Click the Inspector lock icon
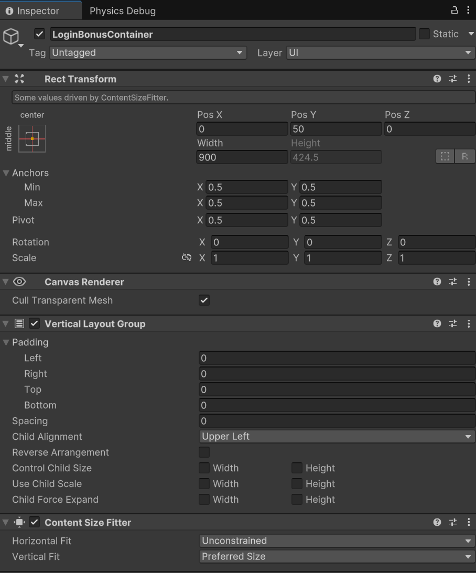This screenshot has height=573, width=476. point(455,10)
